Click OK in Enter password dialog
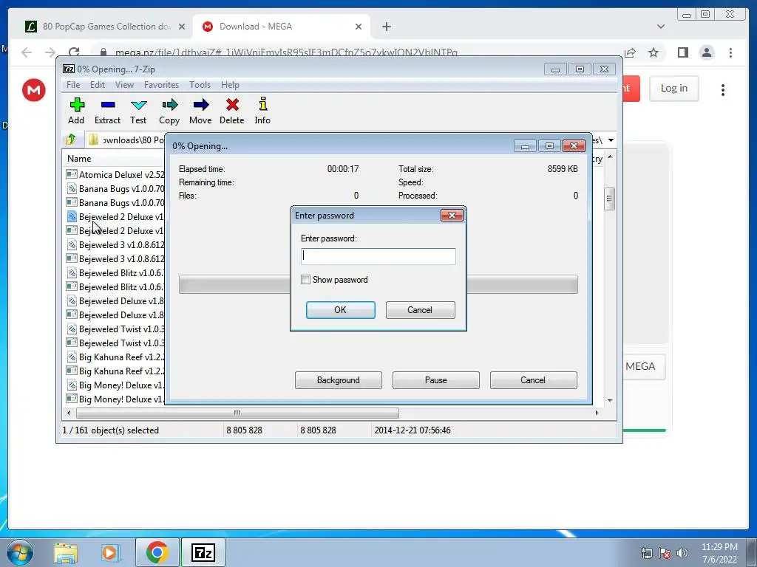 [x=340, y=310]
